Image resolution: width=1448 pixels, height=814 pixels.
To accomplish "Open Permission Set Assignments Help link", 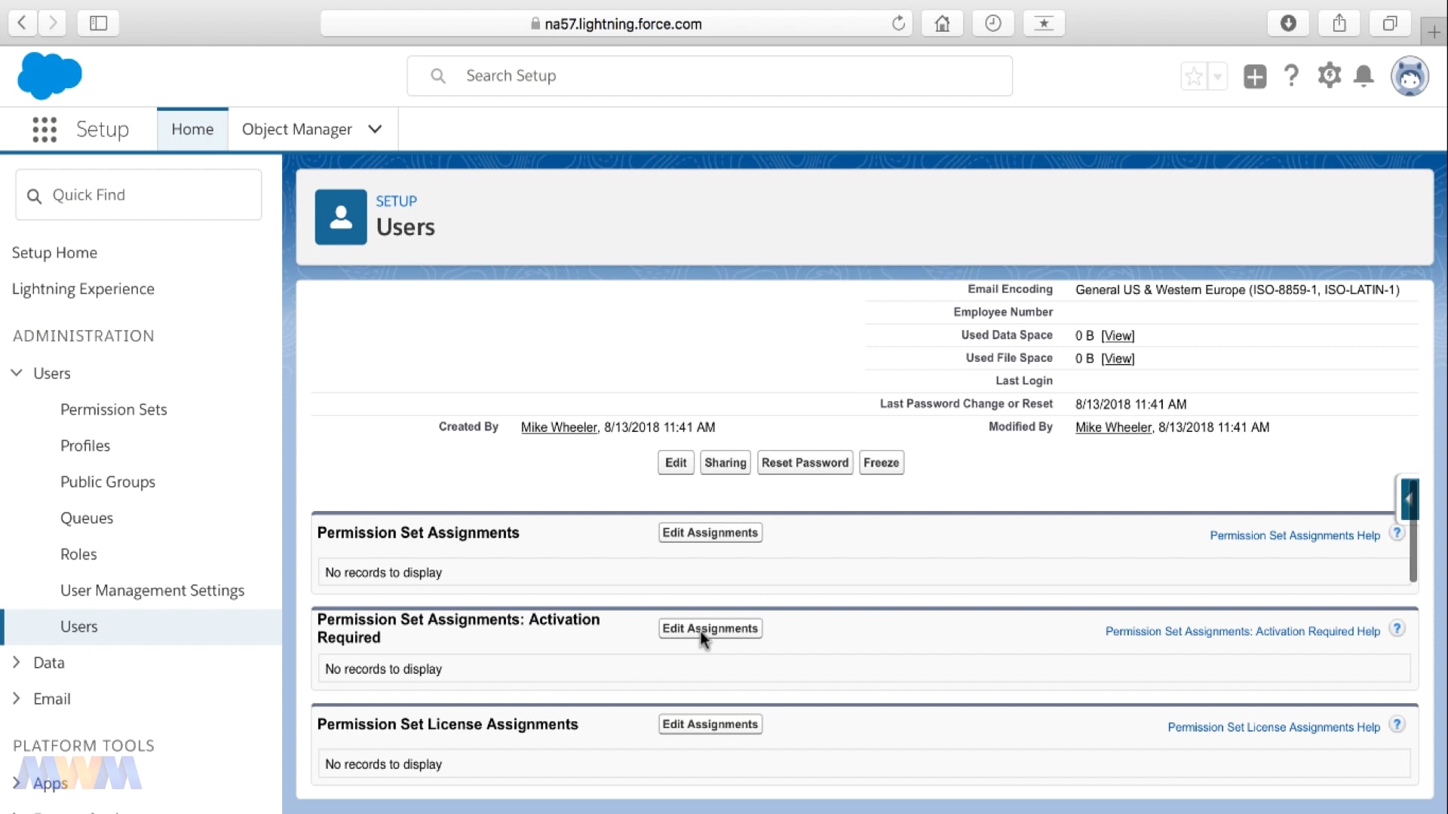I will click(1295, 535).
